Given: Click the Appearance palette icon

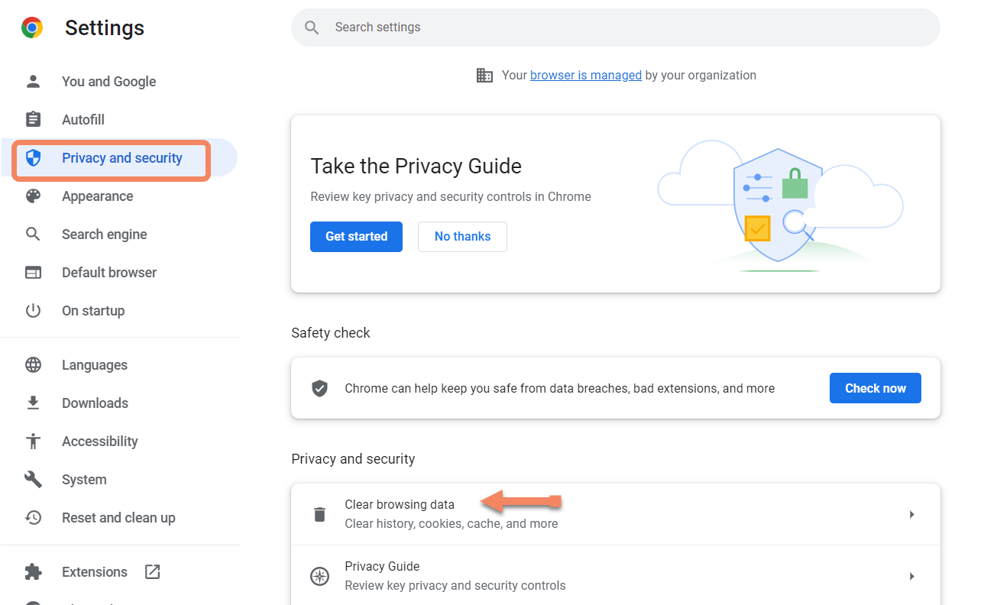Looking at the screenshot, I should pos(33,196).
